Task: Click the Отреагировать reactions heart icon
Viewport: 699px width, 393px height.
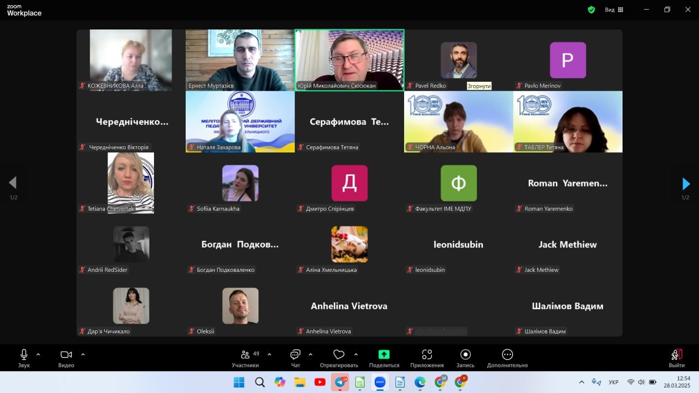Action: point(339,355)
